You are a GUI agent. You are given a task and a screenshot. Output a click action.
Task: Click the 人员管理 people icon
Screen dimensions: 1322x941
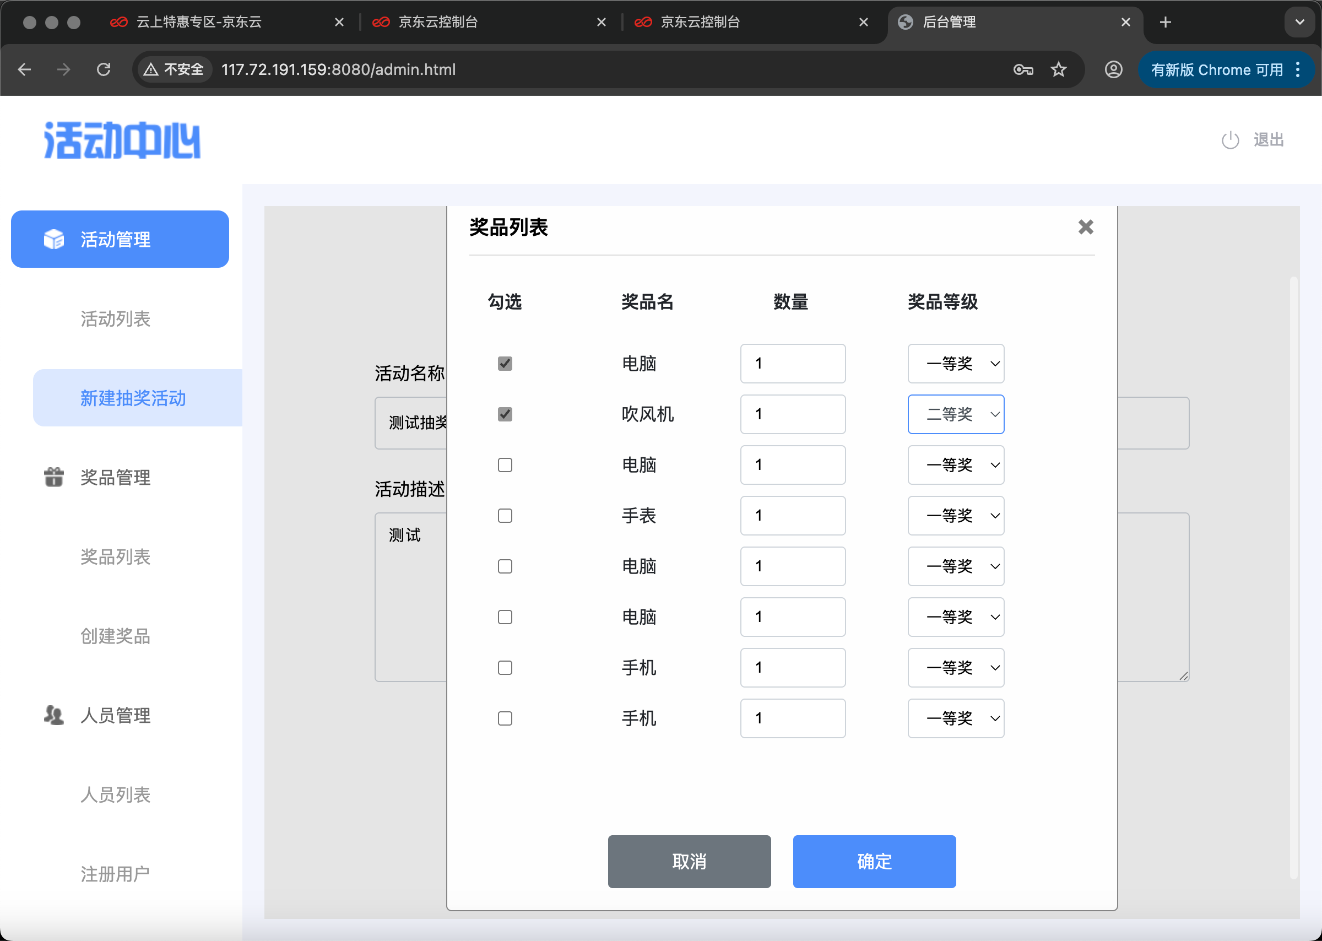(54, 715)
